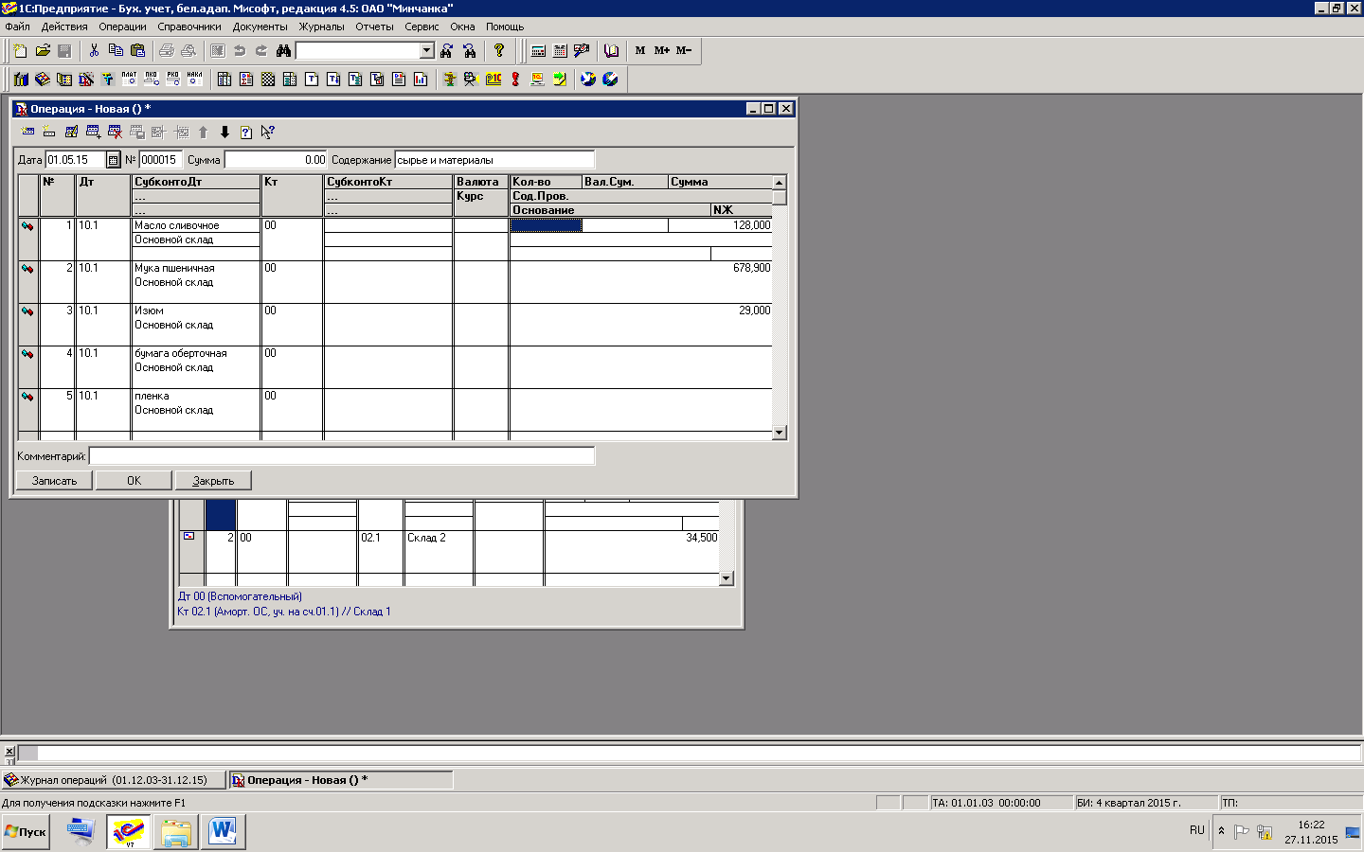Viewport: 1364px width, 852px height.
Task: Click the Дата input field
Action: [x=75, y=160]
